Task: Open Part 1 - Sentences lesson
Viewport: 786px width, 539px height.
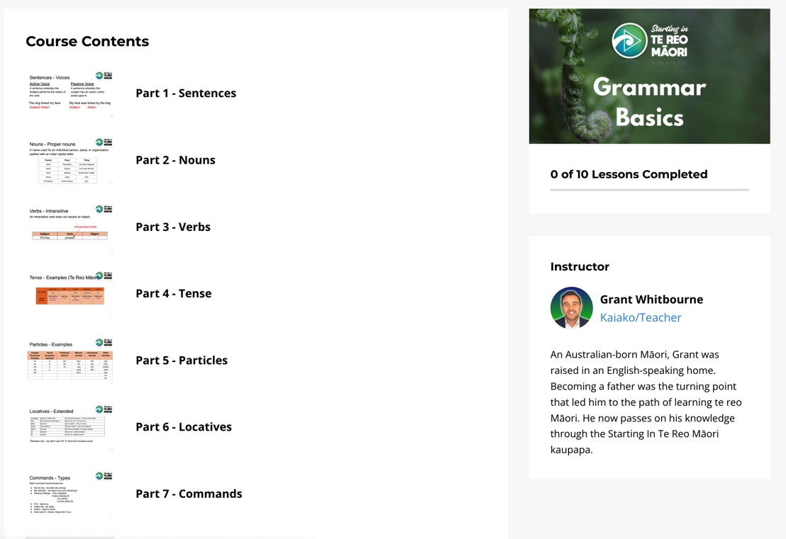Action: [x=186, y=93]
